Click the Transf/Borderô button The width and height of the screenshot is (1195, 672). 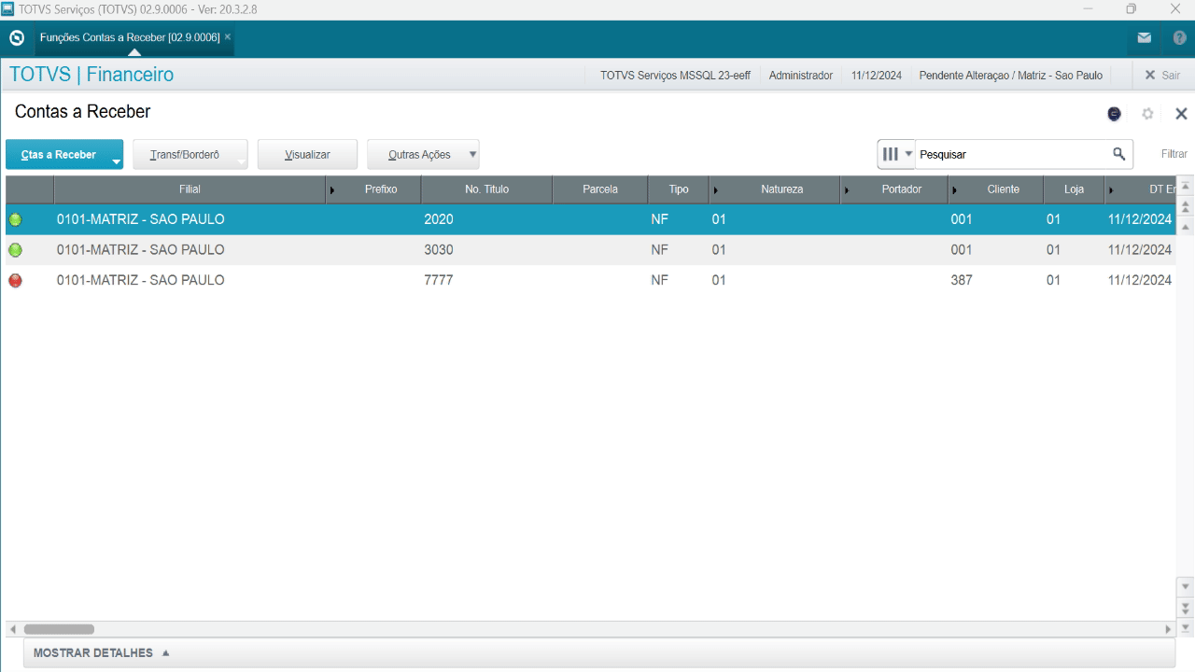pyautogui.click(x=185, y=155)
